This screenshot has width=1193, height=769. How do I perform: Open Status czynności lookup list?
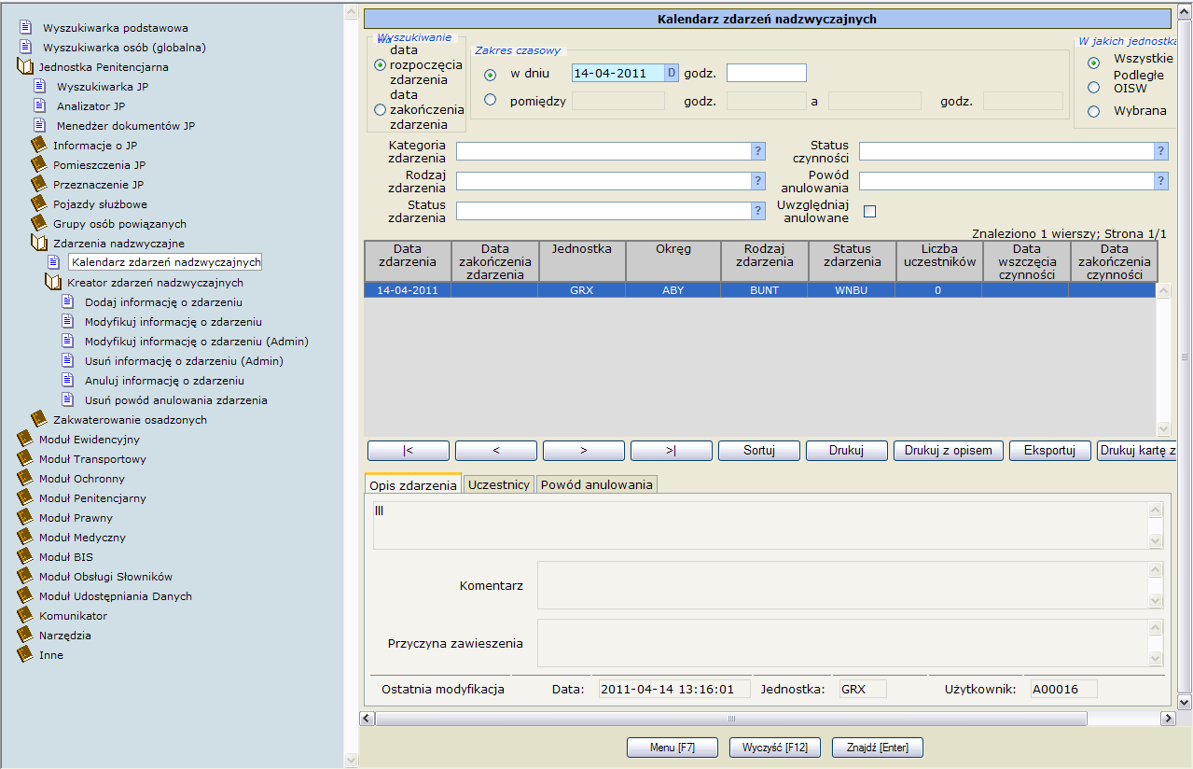(1161, 151)
